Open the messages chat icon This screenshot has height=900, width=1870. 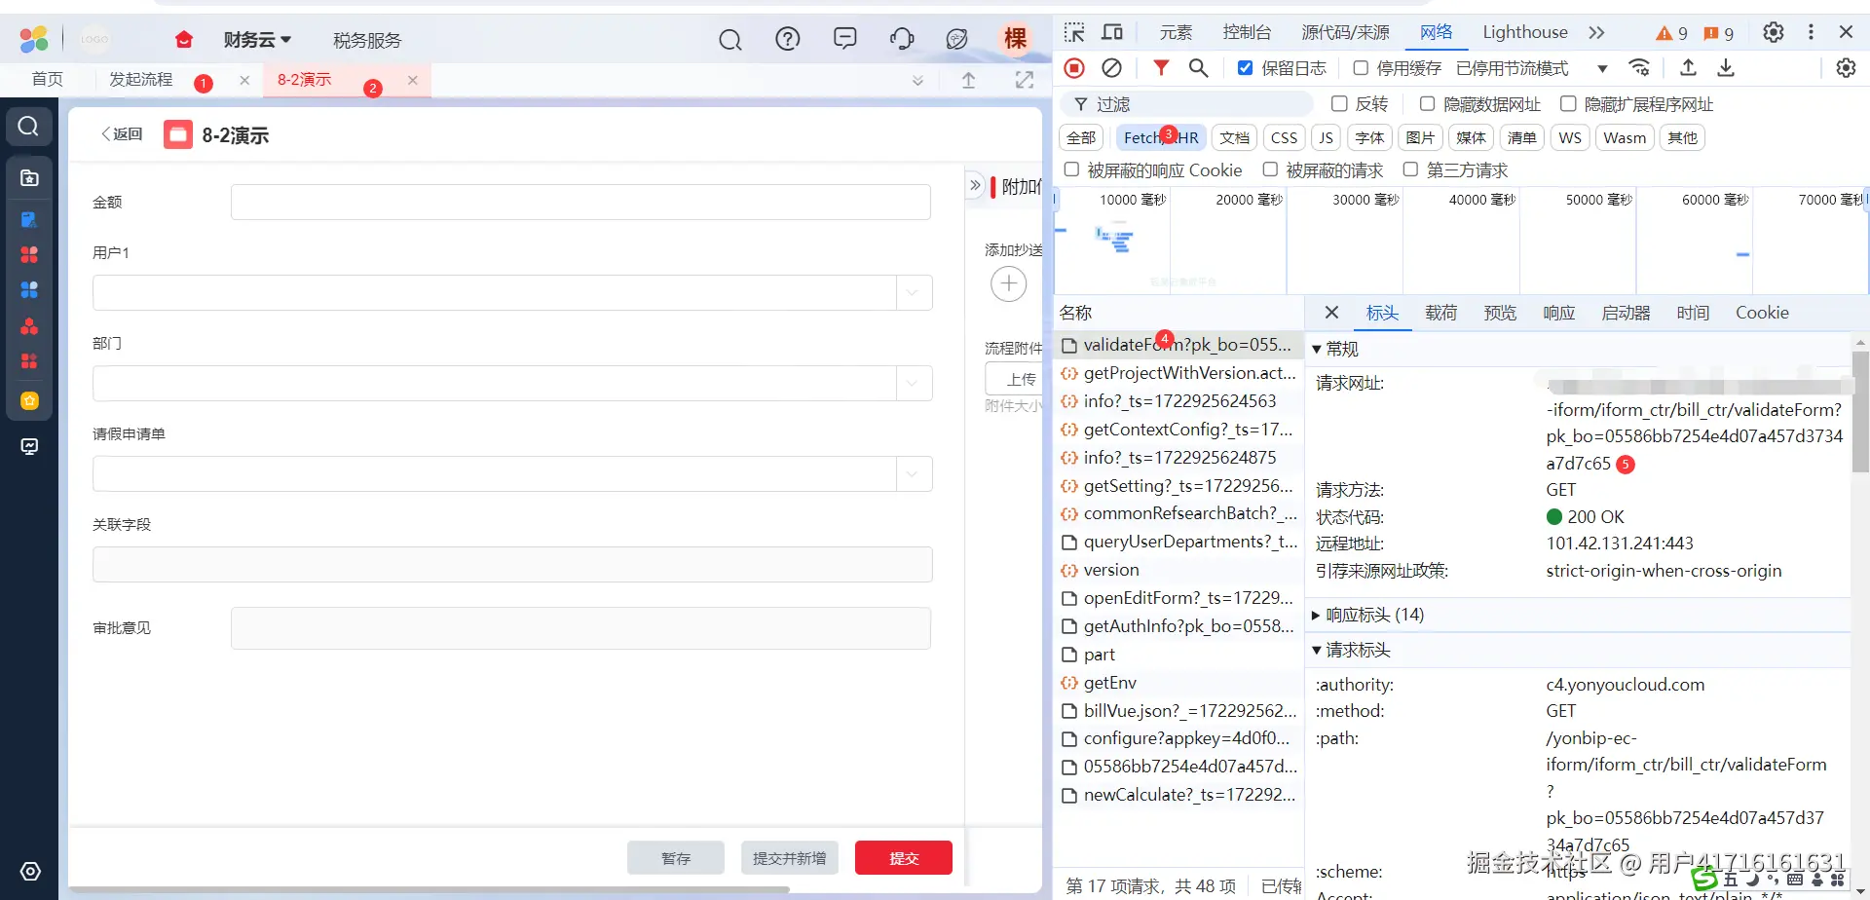tap(844, 39)
